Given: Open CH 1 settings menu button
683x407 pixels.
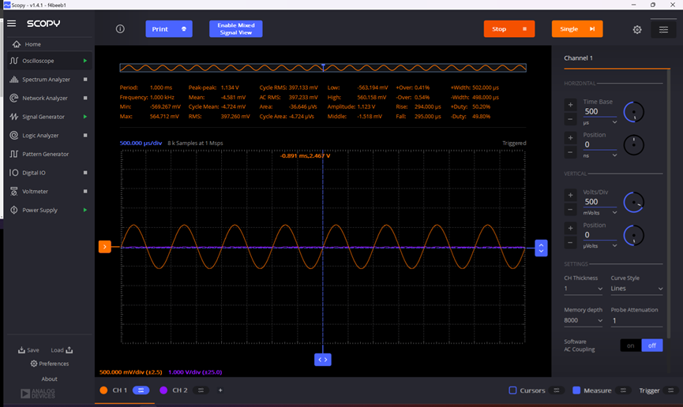Looking at the screenshot, I should pos(141,390).
